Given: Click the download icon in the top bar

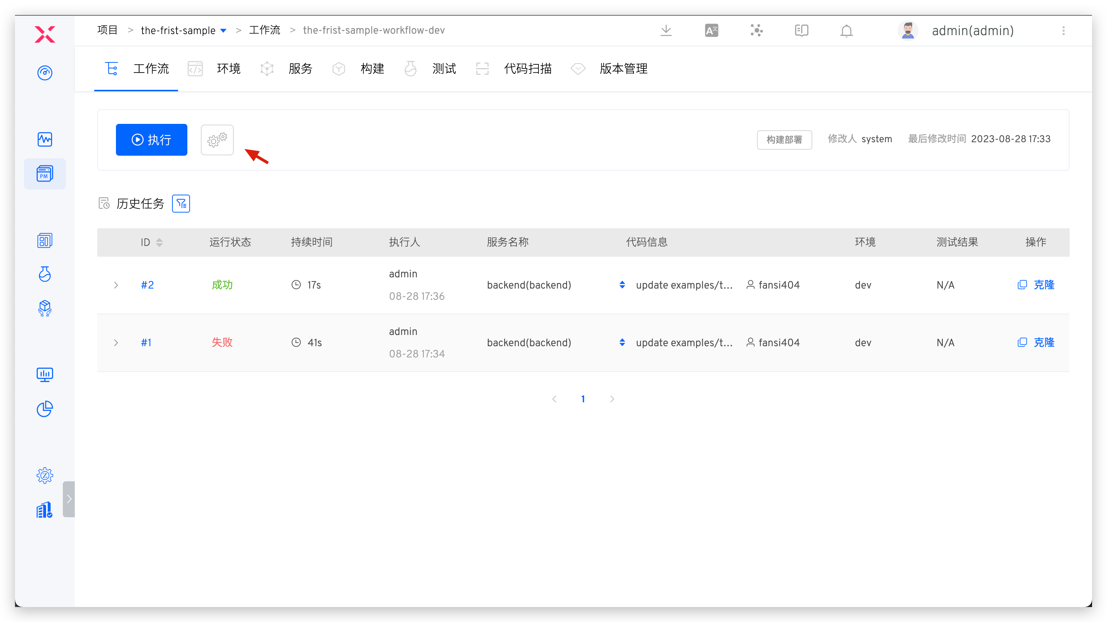Looking at the screenshot, I should point(666,31).
